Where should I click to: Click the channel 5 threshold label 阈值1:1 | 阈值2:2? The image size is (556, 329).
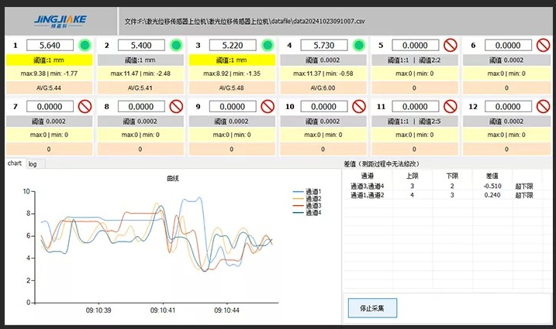(x=416, y=60)
